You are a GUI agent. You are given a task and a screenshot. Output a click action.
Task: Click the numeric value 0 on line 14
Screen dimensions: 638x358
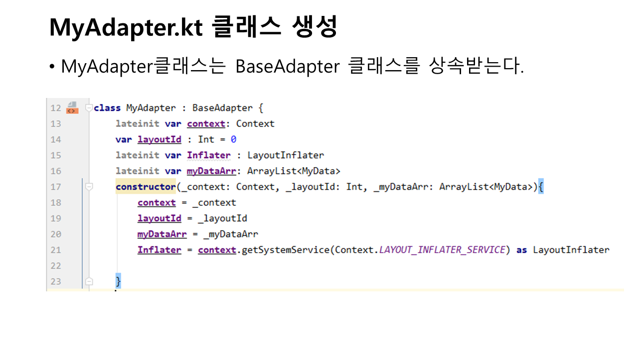(x=233, y=140)
